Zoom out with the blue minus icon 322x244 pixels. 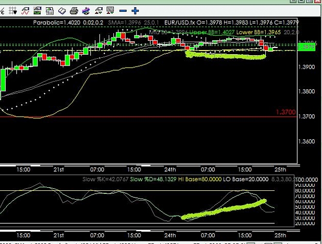coord(123,11)
